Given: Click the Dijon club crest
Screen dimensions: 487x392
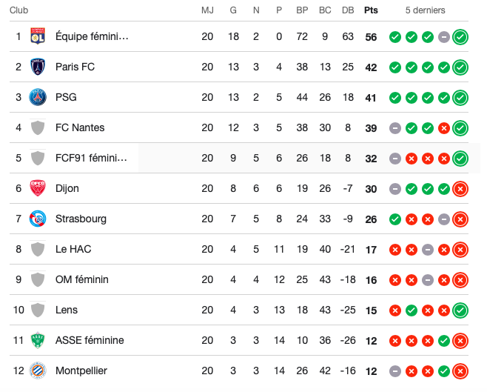Looking at the screenshot, I should (37, 188).
